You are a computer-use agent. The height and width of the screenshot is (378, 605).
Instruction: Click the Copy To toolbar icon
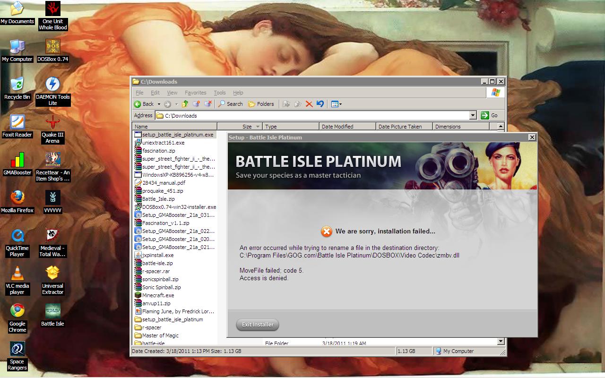(x=298, y=104)
